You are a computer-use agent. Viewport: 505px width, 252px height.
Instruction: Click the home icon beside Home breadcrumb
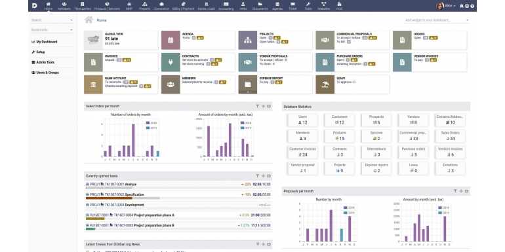point(89,20)
